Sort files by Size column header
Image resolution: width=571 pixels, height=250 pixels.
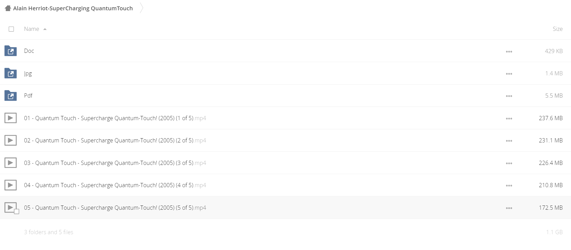click(x=557, y=29)
